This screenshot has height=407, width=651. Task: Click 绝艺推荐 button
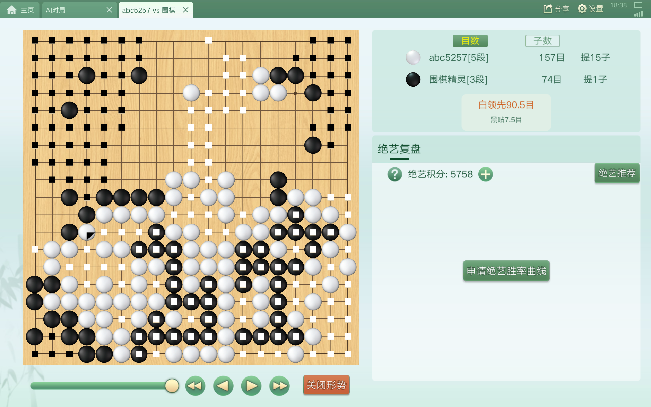617,173
